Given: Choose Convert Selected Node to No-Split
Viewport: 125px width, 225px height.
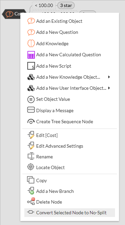Looking at the screenshot, I should pyautogui.click(x=70, y=213).
